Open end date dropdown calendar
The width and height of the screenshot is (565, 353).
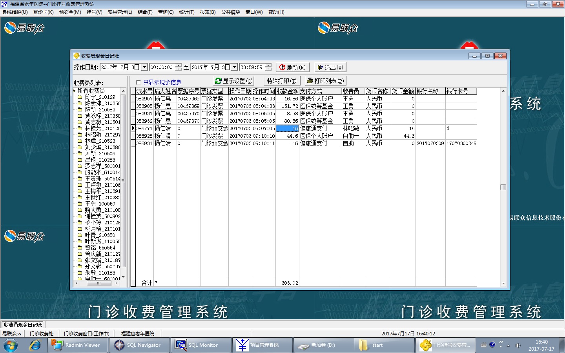(235, 67)
